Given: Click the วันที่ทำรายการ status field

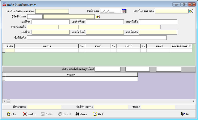Looking at the screenshot, I should coord(111,107).
